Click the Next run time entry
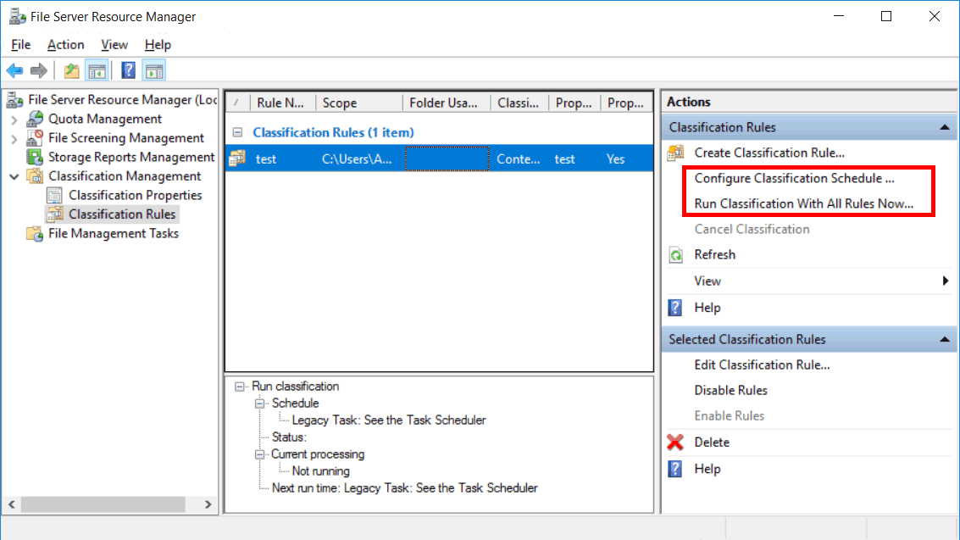 (405, 488)
